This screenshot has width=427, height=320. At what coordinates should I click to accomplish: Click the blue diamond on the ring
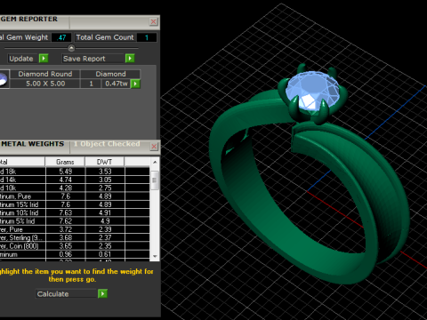(x=312, y=91)
